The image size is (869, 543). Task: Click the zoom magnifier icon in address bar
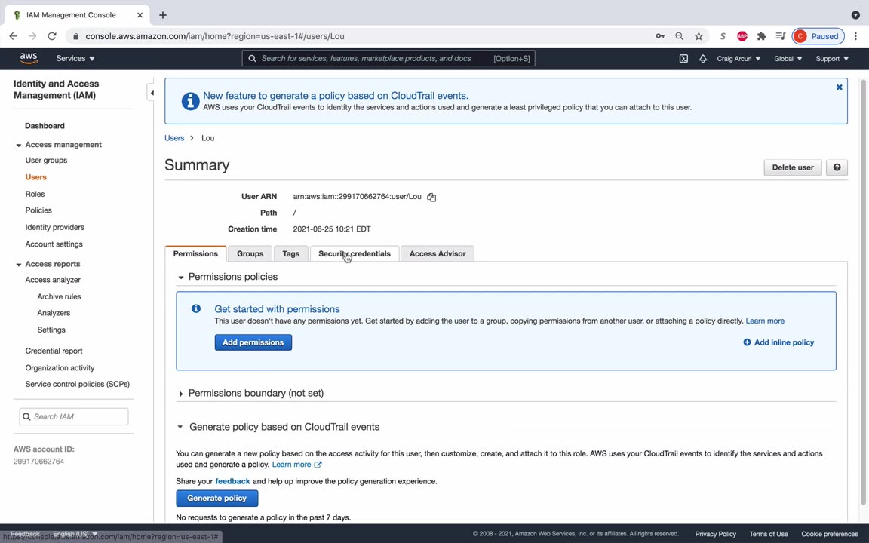(679, 36)
